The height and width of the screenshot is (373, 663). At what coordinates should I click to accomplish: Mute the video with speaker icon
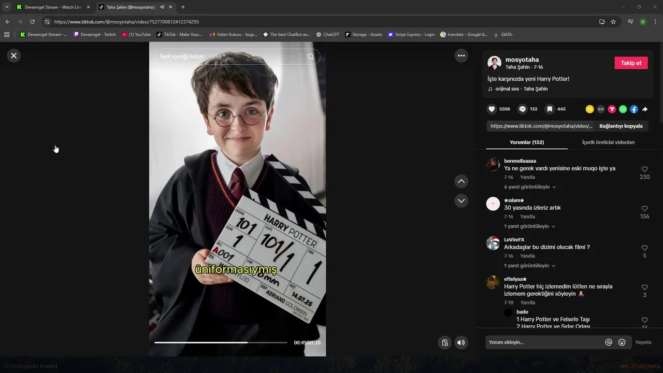coord(460,342)
